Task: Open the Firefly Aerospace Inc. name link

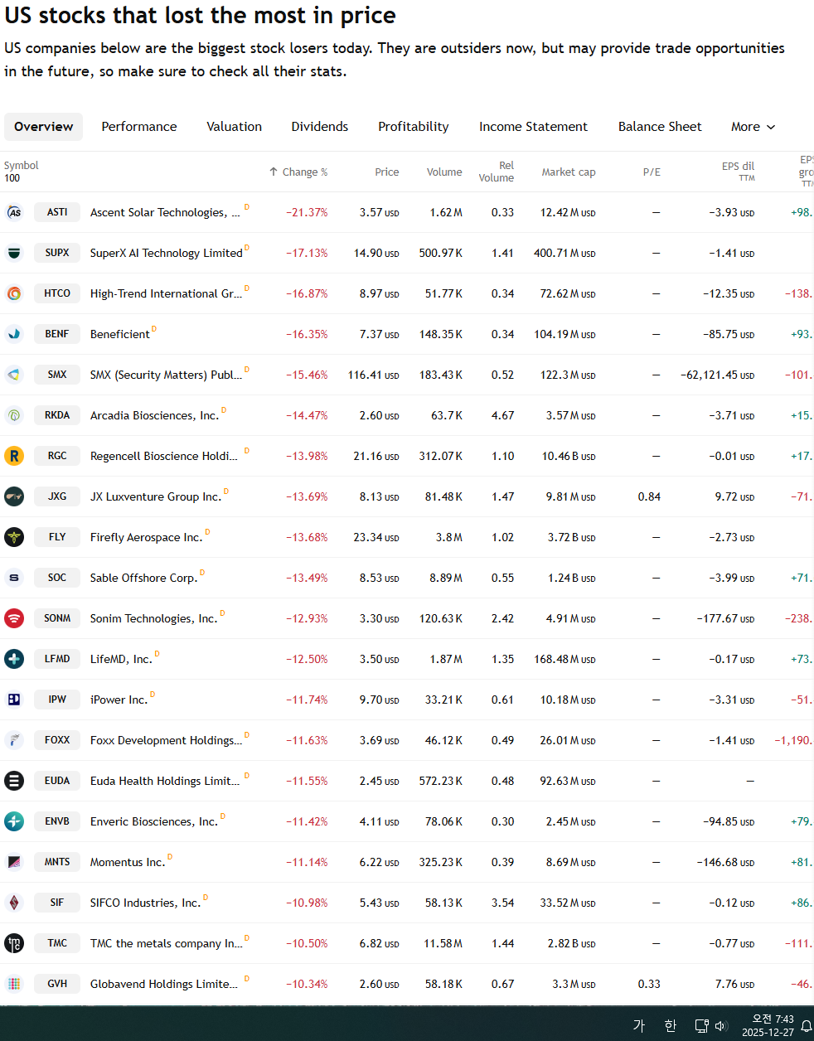Action: click(146, 537)
